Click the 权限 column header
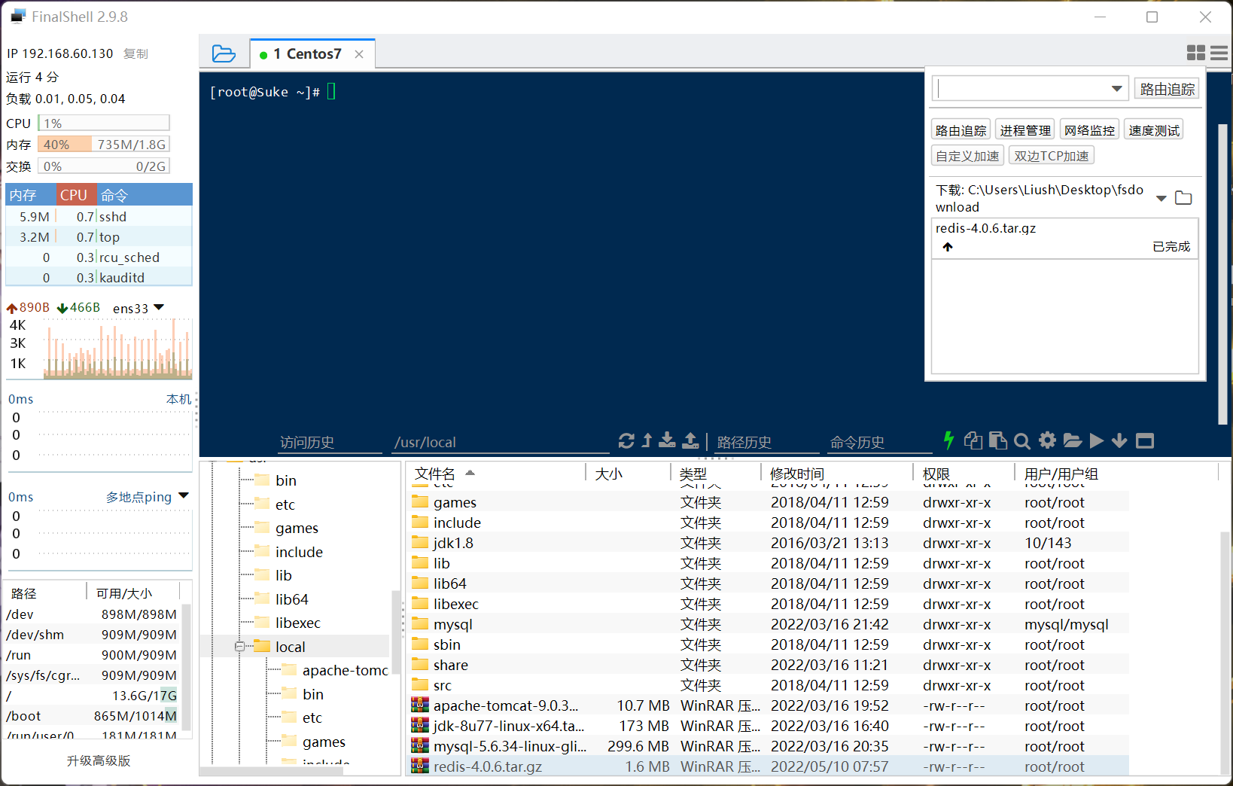The image size is (1233, 786). (964, 474)
